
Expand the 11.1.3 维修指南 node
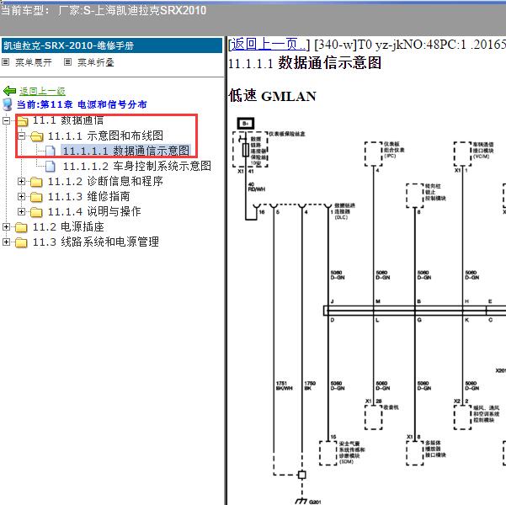(21, 196)
